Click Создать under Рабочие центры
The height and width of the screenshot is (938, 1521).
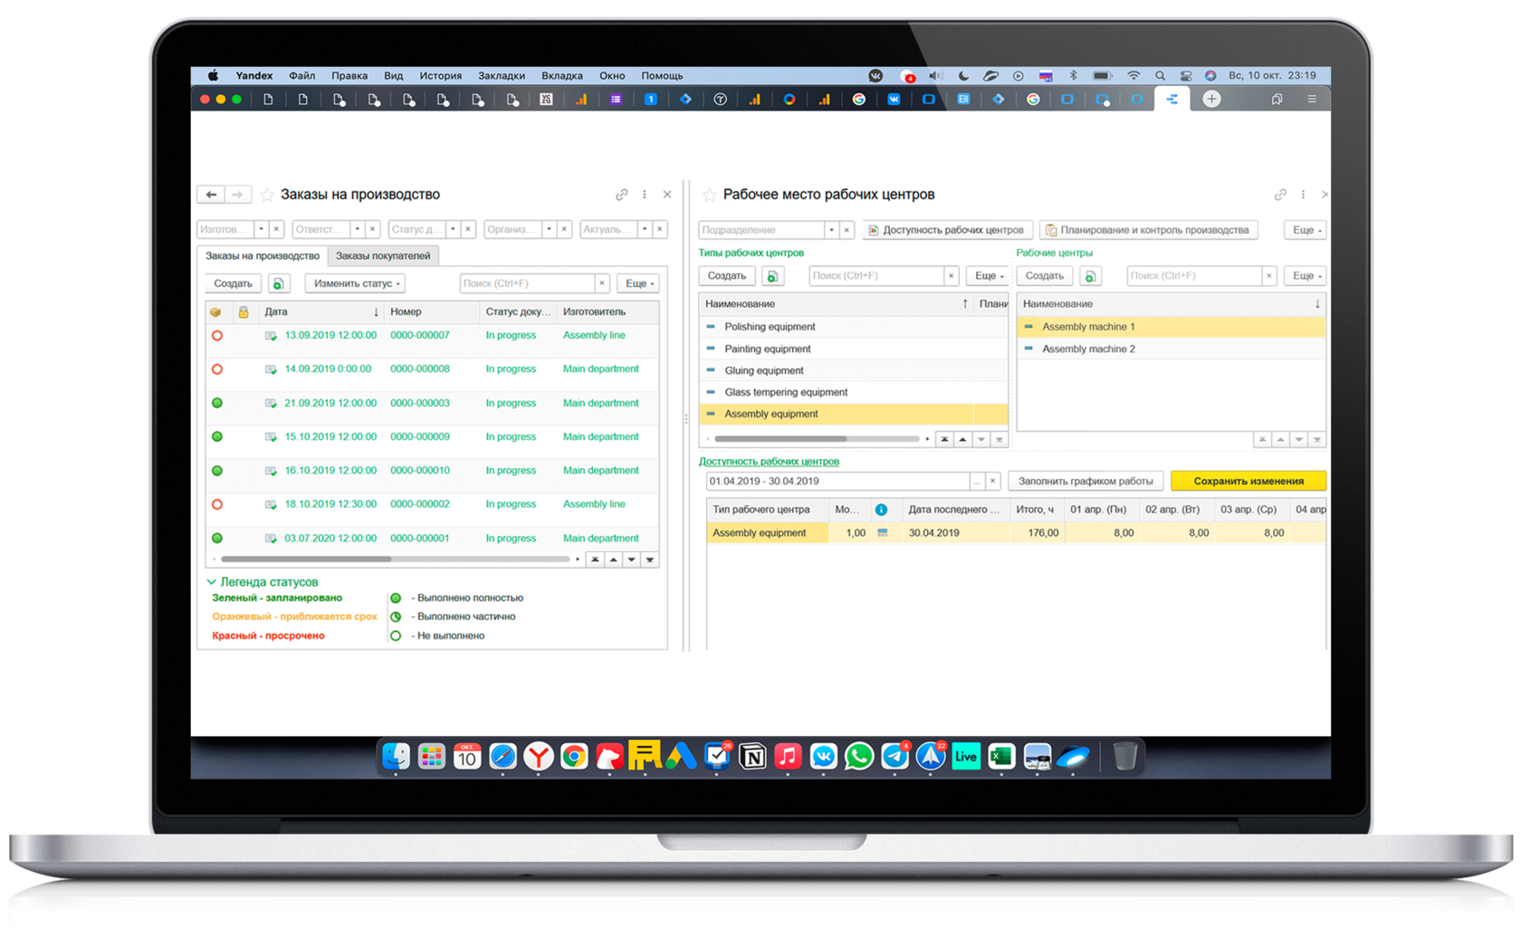1045,276
